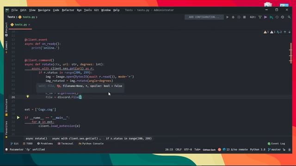Click the Git Rollback icon
The width and height of the screenshot is (296, 166).
click(283, 17)
